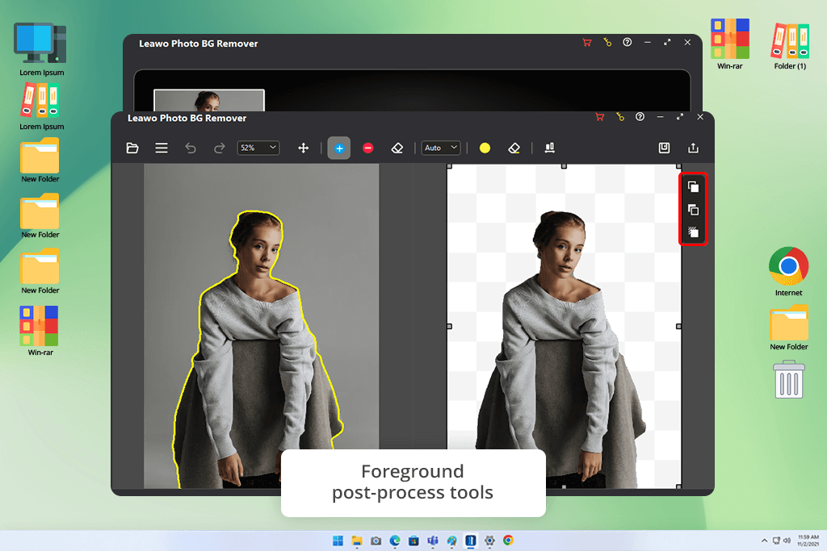Open Chrome from the taskbar
Viewport: 827px width, 551px height.
(x=509, y=541)
